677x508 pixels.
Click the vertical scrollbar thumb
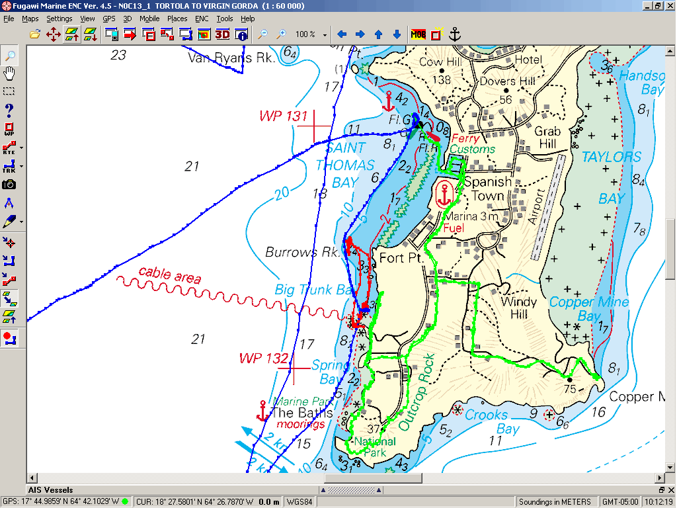pyautogui.click(x=670, y=249)
